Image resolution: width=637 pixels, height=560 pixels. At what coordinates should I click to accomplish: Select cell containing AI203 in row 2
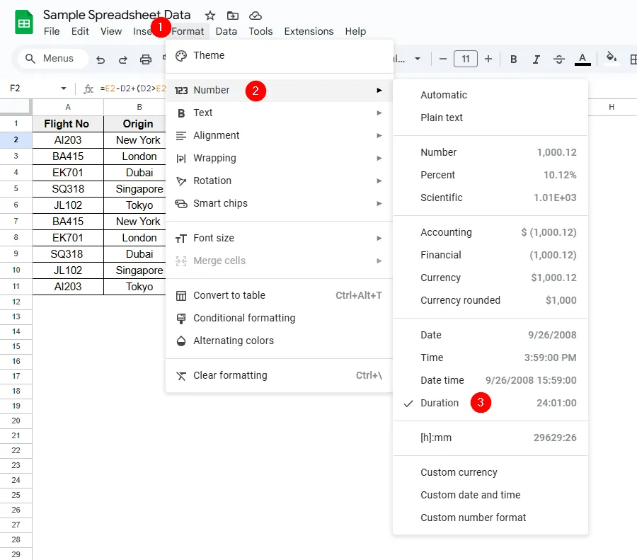(68, 139)
